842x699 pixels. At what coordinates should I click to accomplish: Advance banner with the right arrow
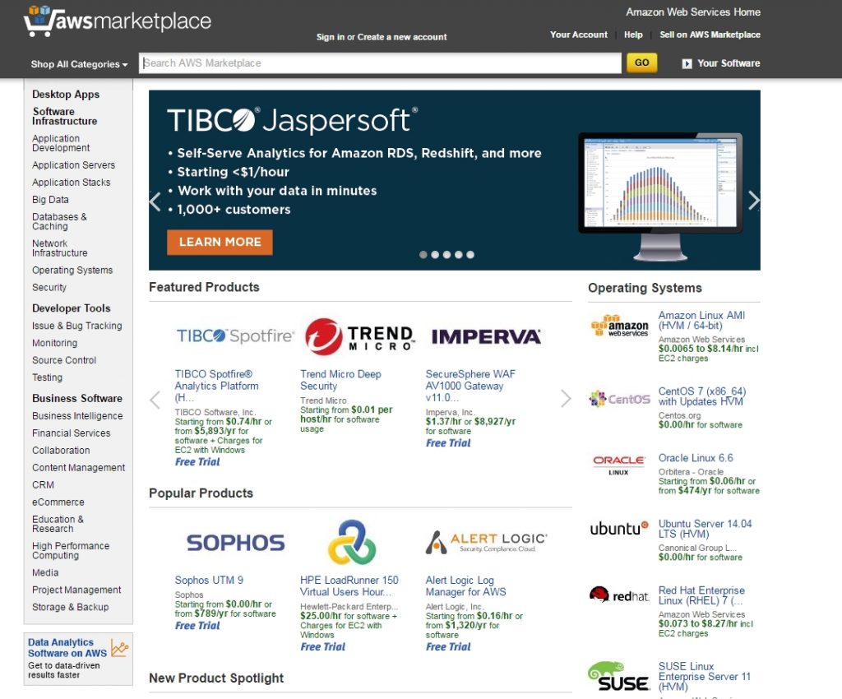[753, 201]
